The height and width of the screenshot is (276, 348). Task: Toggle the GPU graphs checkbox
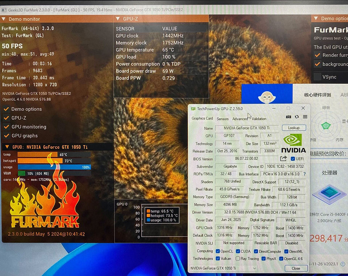6,135
